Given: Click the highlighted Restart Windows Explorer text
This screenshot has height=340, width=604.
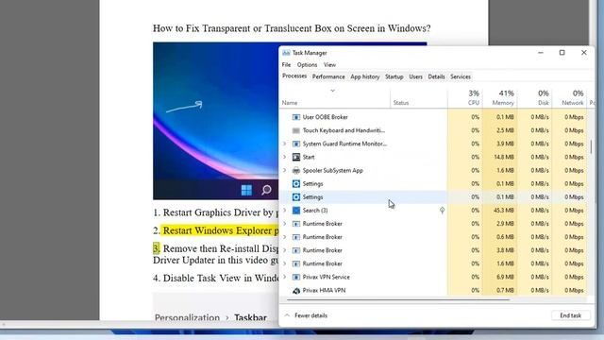Looking at the screenshot, I should click(x=221, y=230).
